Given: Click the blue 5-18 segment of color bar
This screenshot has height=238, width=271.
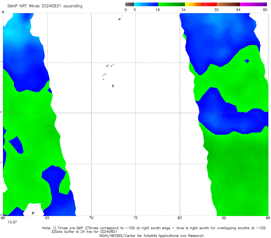Looking at the screenshot, I should pos(146,4).
